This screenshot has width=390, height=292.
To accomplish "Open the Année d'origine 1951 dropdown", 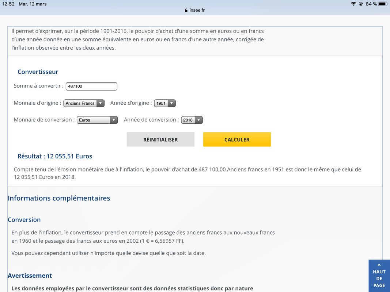I will (x=165, y=103).
